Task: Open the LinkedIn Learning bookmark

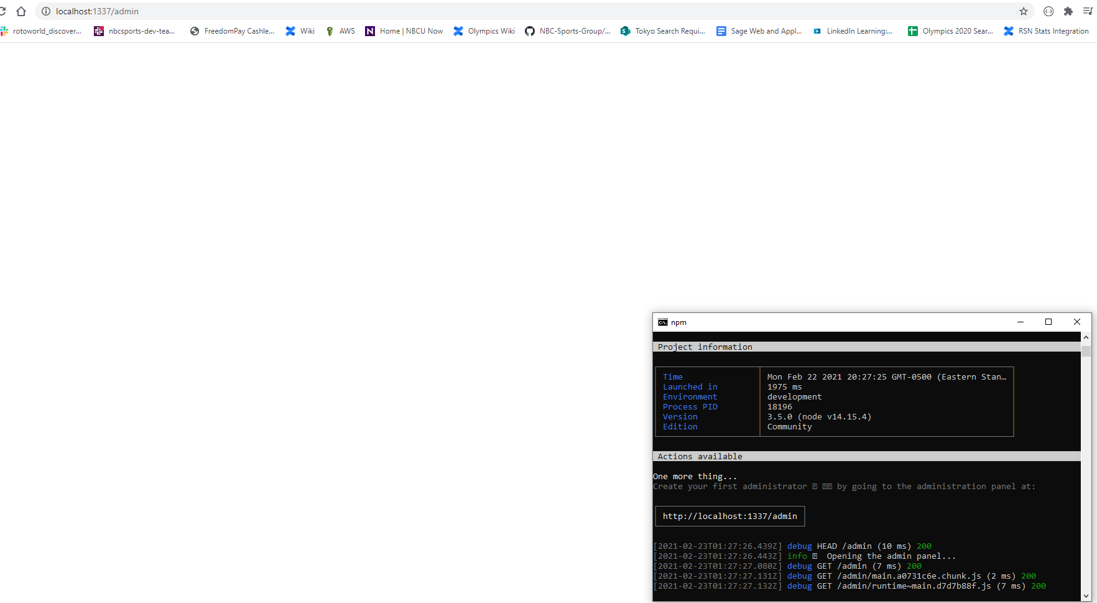Action: [853, 31]
